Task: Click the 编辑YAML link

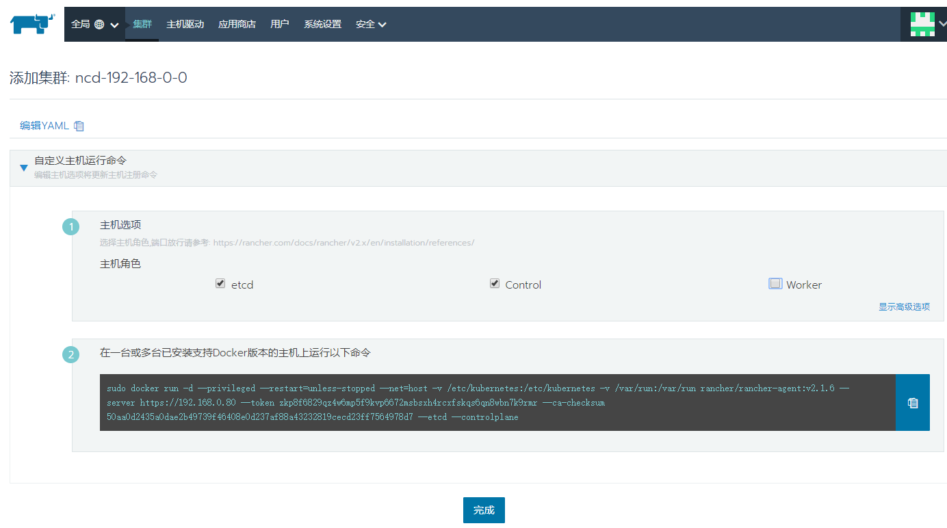Action: [x=44, y=126]
